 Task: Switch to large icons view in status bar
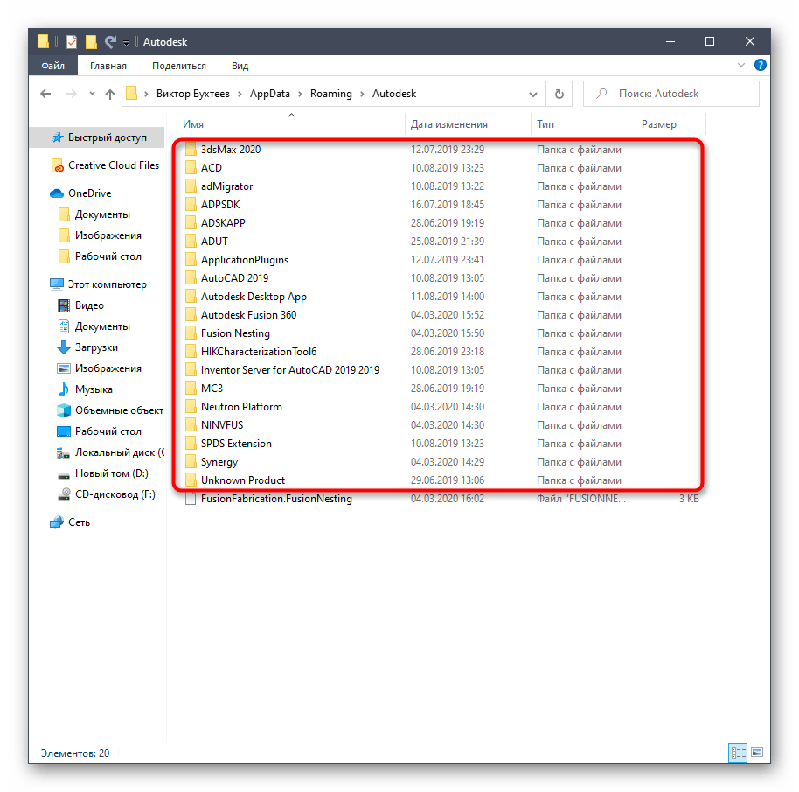tap(757, 753)
